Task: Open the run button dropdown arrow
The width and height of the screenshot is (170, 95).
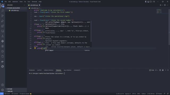Action: pos(162,5)
